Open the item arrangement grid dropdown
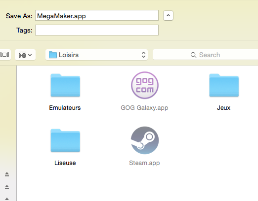The width and height of the screenshot is (258, 201). [25, 55]
